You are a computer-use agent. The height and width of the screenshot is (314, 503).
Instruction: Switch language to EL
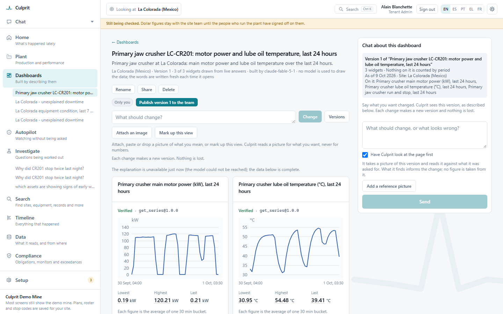tap(471, 9)
